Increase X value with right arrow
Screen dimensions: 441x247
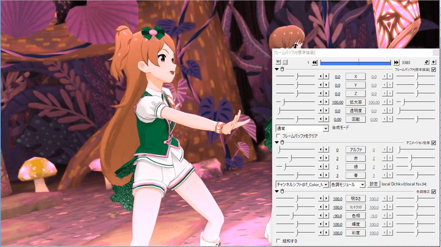[x=326, y=76]
